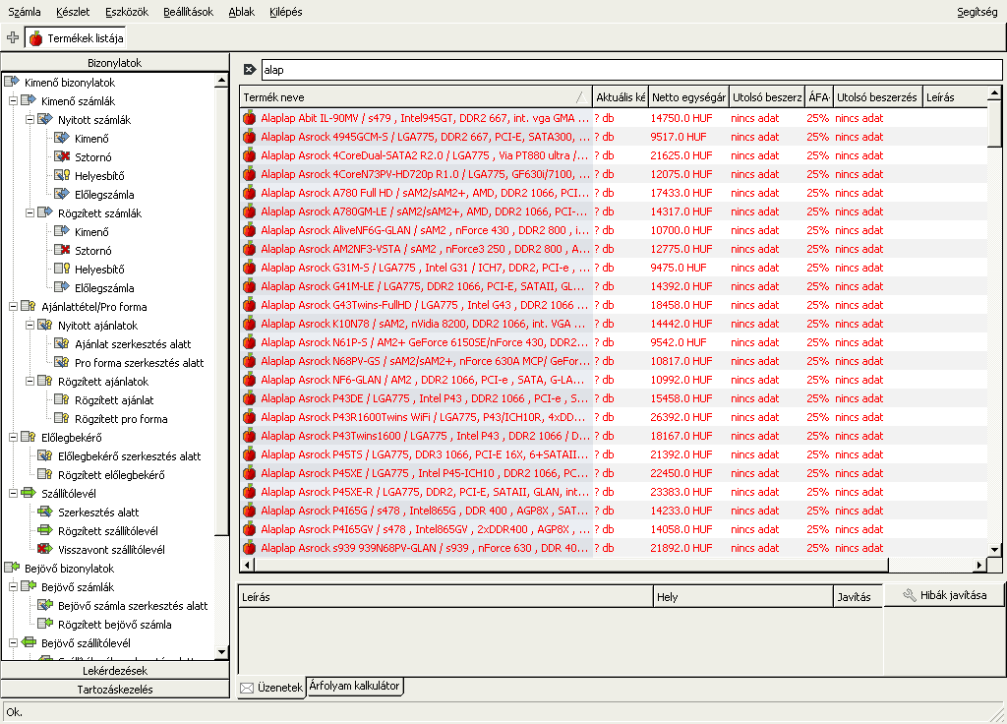Open the Lekérdezések panel section
The image size is (1007, 724).
115,671
